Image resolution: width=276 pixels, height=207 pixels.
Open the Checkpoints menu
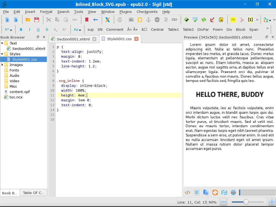147,12
